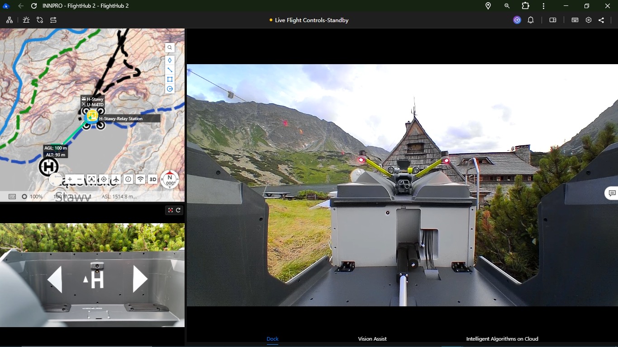Select the circle drawing tool on map
The image size is (618, 347).
(170, 89)
